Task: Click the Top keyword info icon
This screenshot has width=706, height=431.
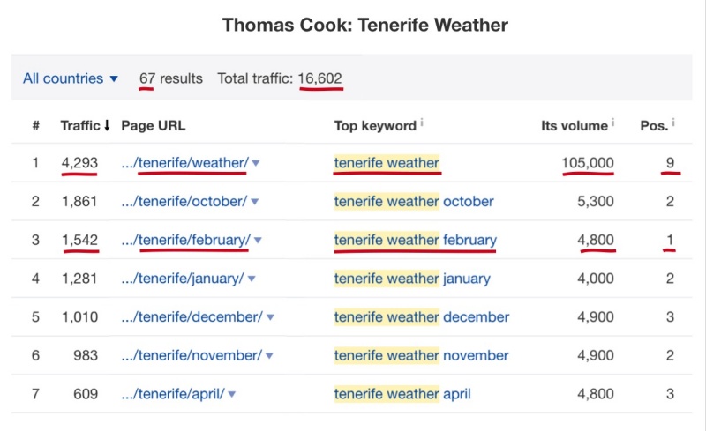Action: pos(422,122)
